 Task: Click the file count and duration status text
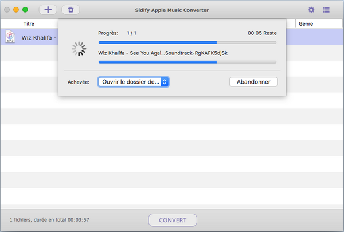(x=49, y=220)
